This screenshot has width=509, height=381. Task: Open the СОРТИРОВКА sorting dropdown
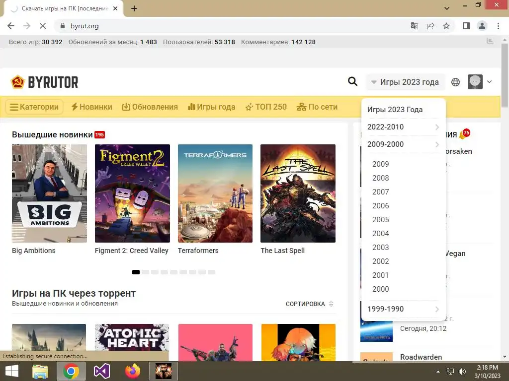pyautogui.click(x=309, y=304)
